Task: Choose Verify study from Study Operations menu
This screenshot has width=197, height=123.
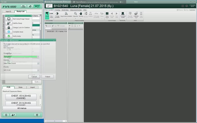Action: click(16, 36)
